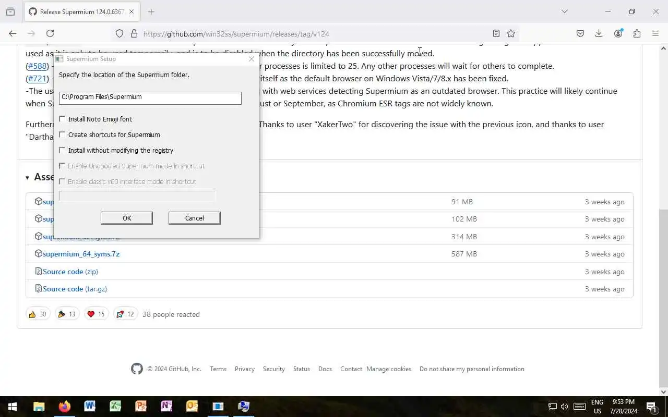The height and width of the screenshot is (417, 668).
Task: Go back with browser back arrow
Action: [13, 33]
